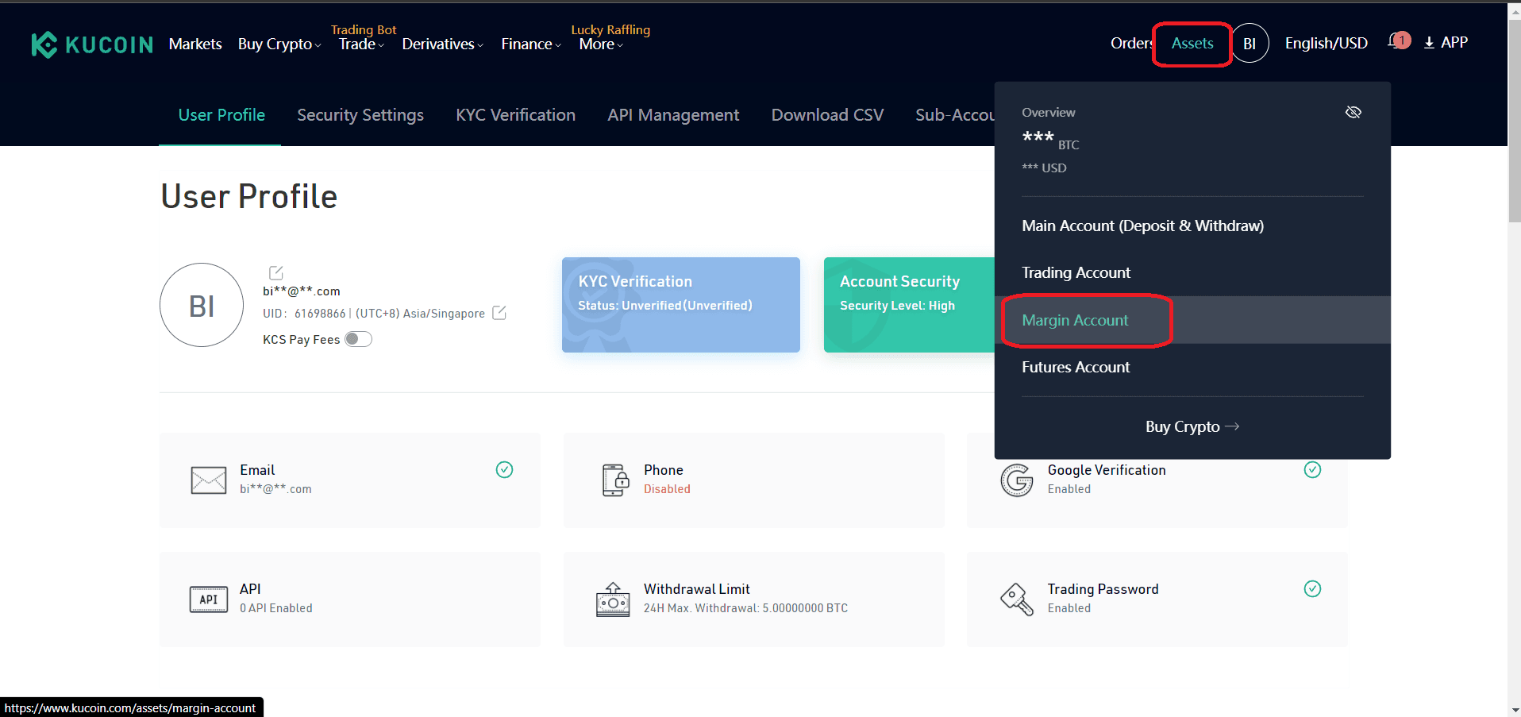Switch to KYC Verification tab
Viewport: 1521px width, 717px height.
click(515, 115)
